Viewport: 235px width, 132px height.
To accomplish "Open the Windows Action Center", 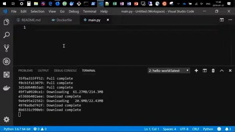I will [229, 4].
